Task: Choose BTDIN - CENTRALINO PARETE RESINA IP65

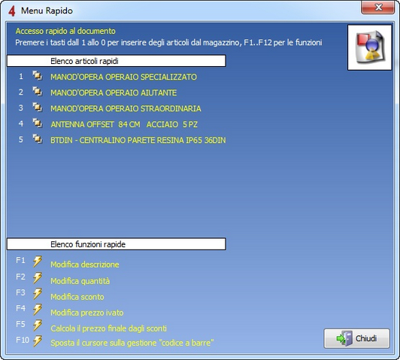Action: pos(138,141)
